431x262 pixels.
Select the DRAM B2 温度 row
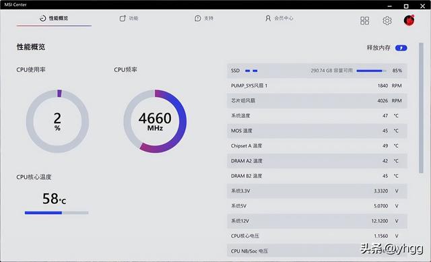tap(317, 176)
